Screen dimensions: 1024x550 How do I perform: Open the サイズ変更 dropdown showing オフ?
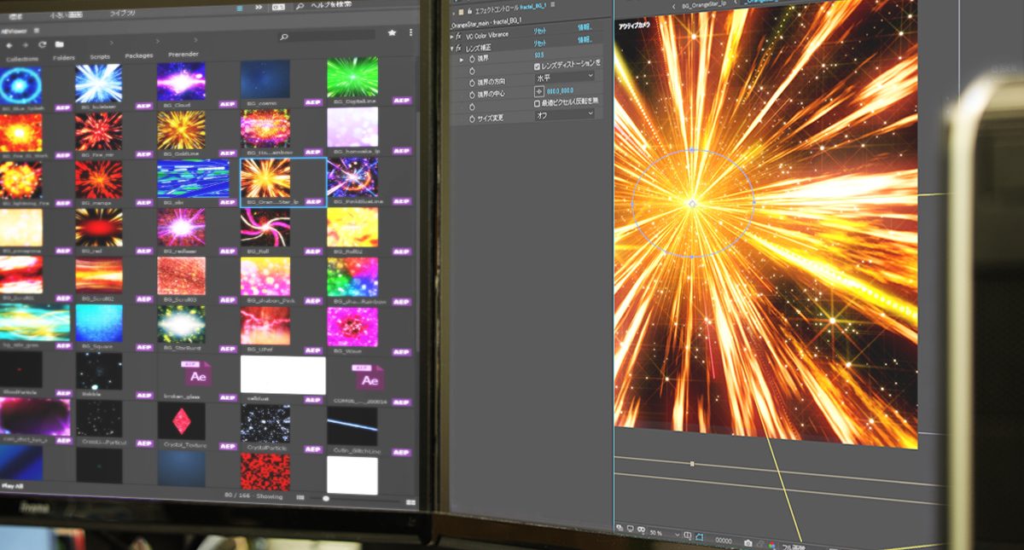564,114
